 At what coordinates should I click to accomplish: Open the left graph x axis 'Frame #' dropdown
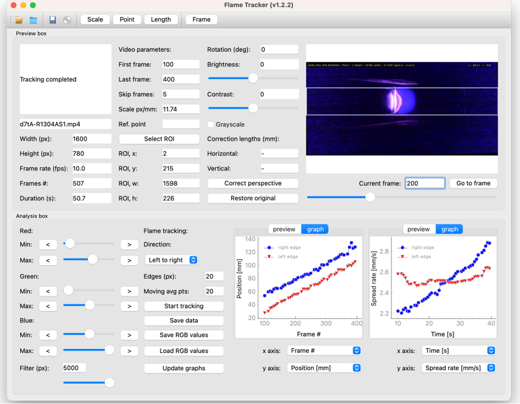[x=324, y=350]
